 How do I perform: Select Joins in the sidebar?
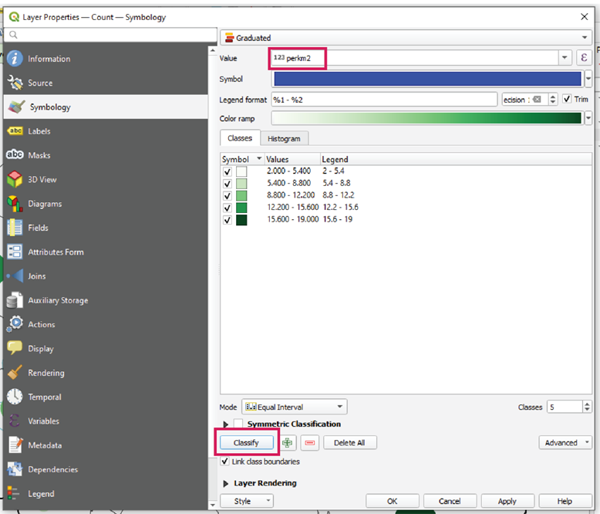pyautogui.click(x=36, y=276)
